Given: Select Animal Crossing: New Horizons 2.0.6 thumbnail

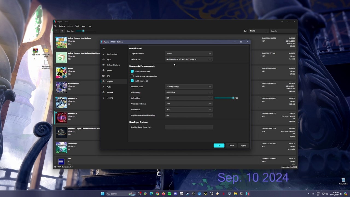Looking at the screenshot, I should pos(61,42).
